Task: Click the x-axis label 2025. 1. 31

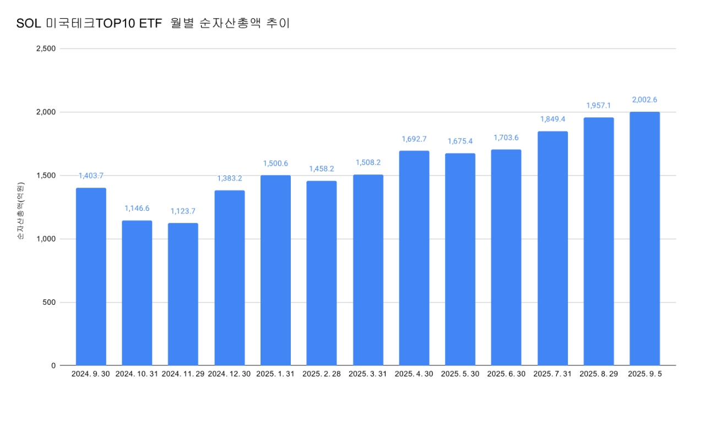Action: click(275, 374)
